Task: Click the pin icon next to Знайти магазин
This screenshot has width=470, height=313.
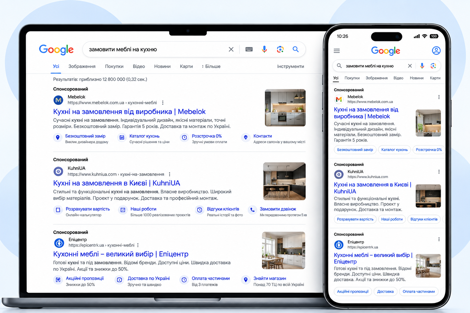Action: click(x=246, y=280)
